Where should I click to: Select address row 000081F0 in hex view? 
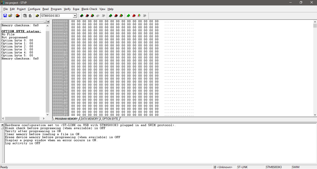[60, 115]
